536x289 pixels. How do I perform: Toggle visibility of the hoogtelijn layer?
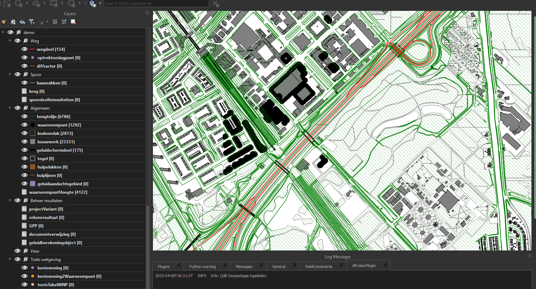pyautogui.click(x=24, y=116)
